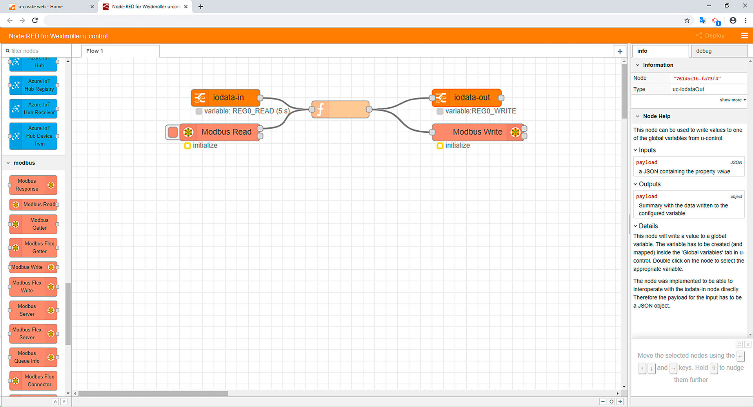753x407 pixels.
Task: Pick Modbus Response node from palette
Action: [33, 185]
